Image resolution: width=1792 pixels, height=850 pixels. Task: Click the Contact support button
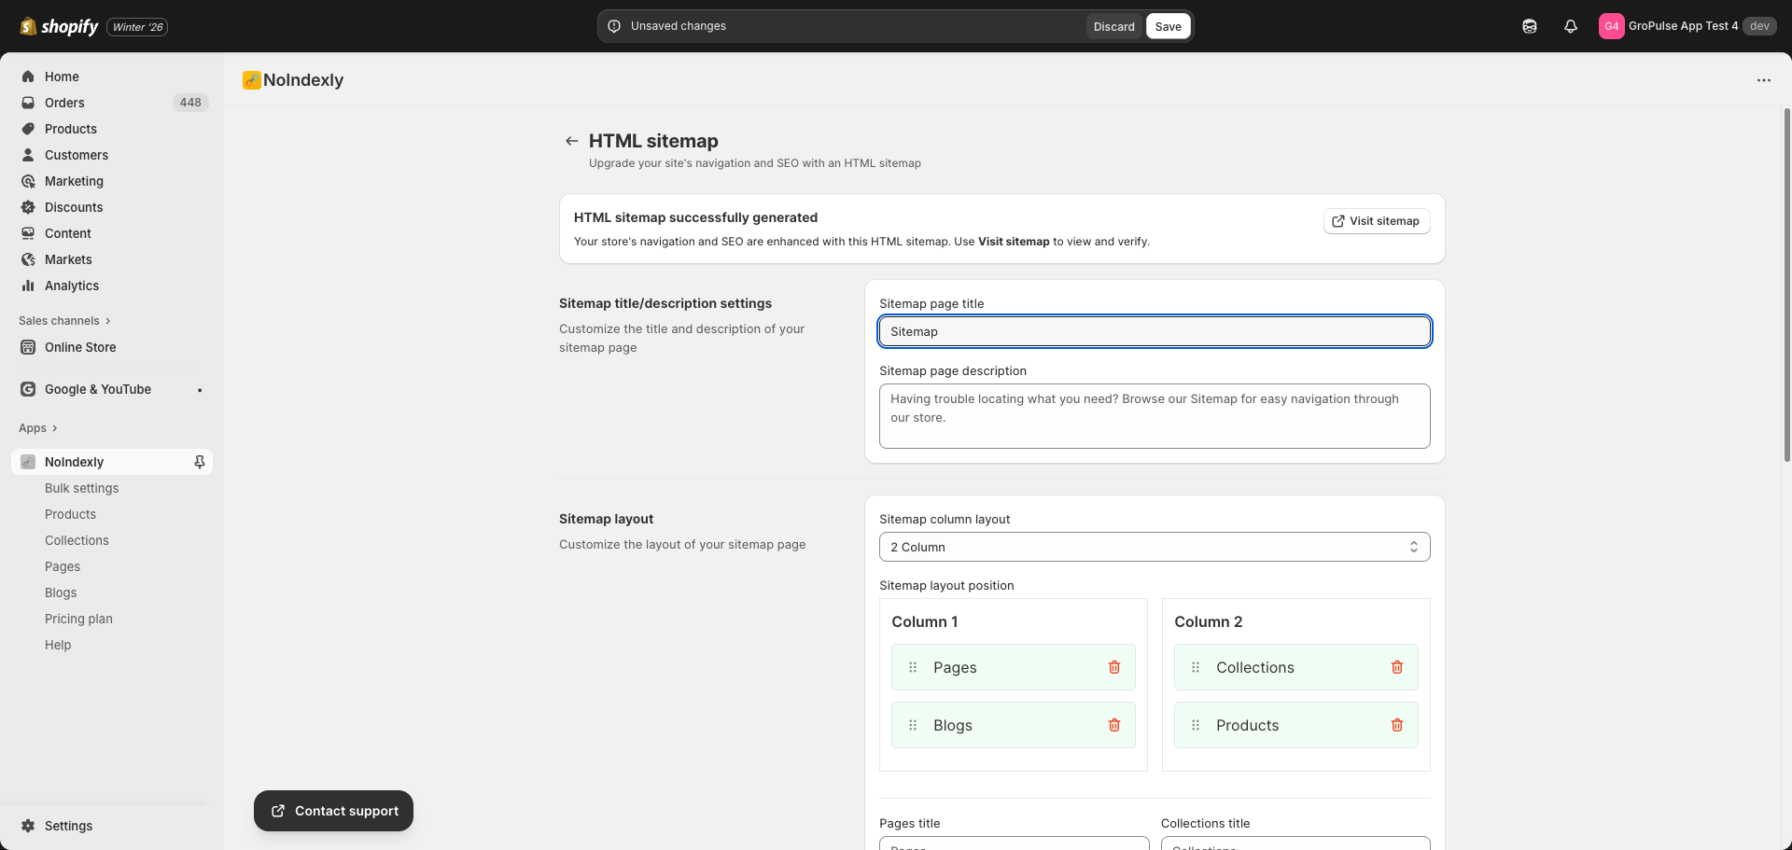point(333,811)
